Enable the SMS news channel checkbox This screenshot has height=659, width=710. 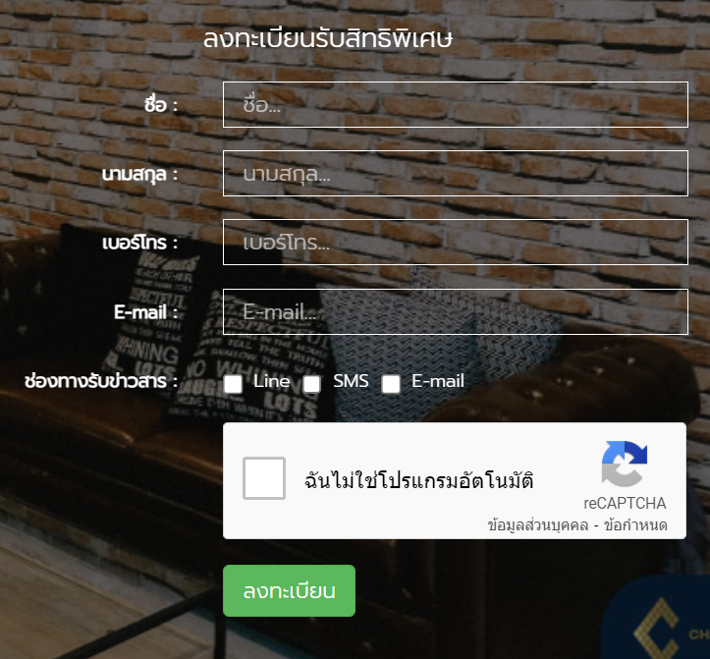(x=311, y=384)
